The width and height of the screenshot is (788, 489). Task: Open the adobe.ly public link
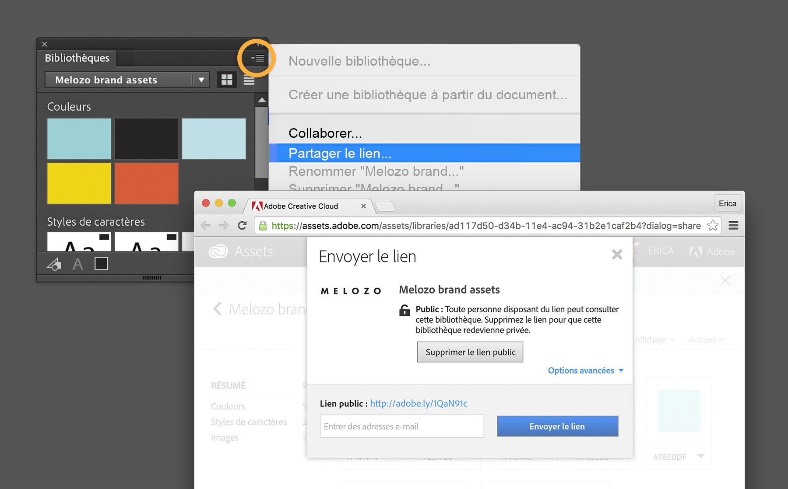[419, 403]
